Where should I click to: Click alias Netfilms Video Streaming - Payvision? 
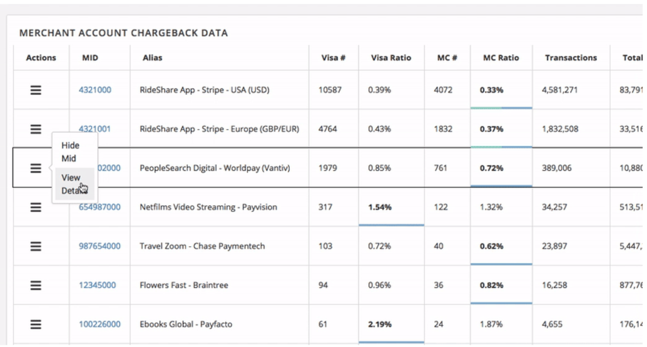tap(208, 207)
